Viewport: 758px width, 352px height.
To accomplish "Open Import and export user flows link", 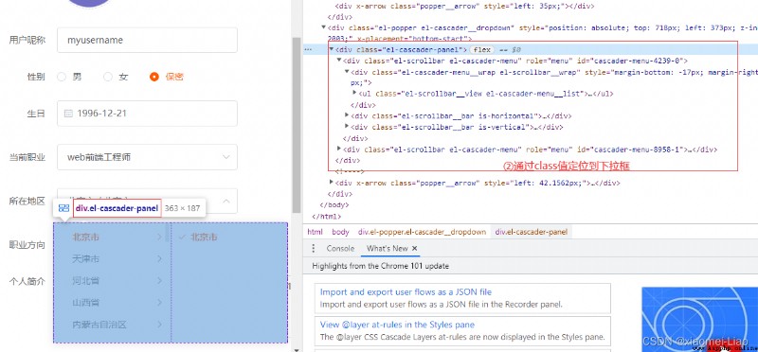I will coord(406,291).
